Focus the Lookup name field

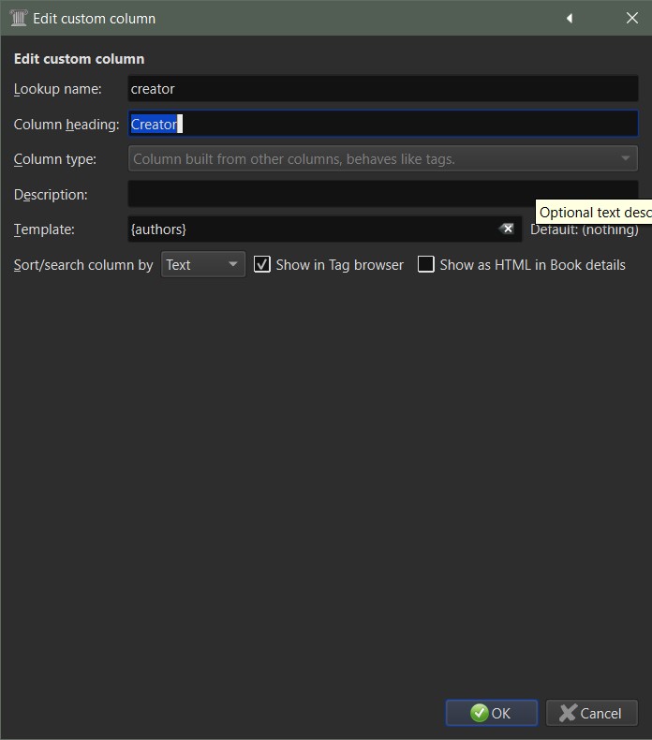(383, 89)
